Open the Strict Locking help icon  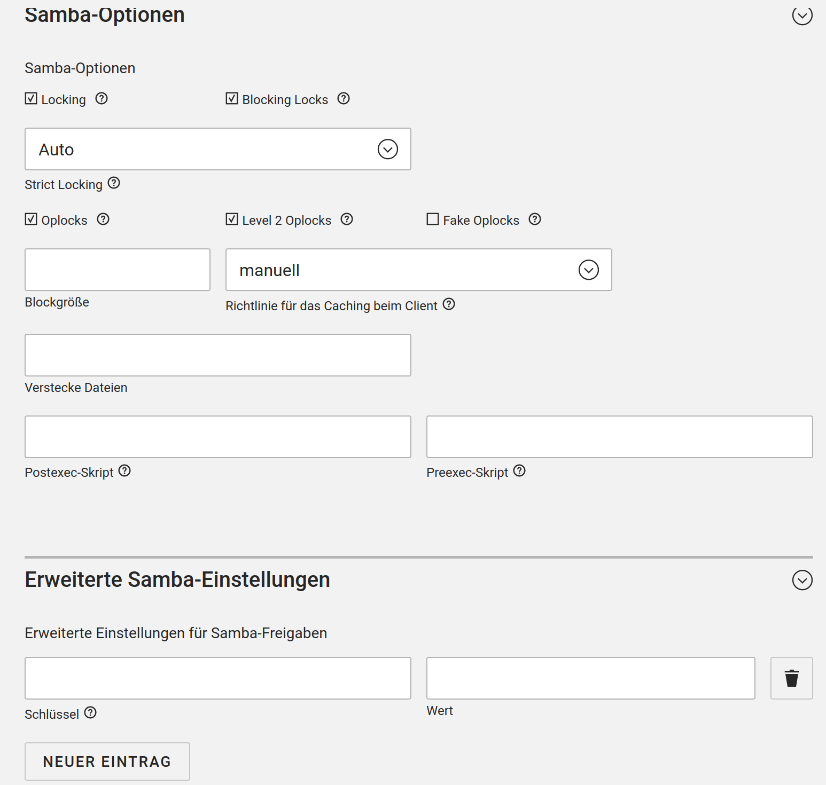pyautogui.click(x=114, y=183)
